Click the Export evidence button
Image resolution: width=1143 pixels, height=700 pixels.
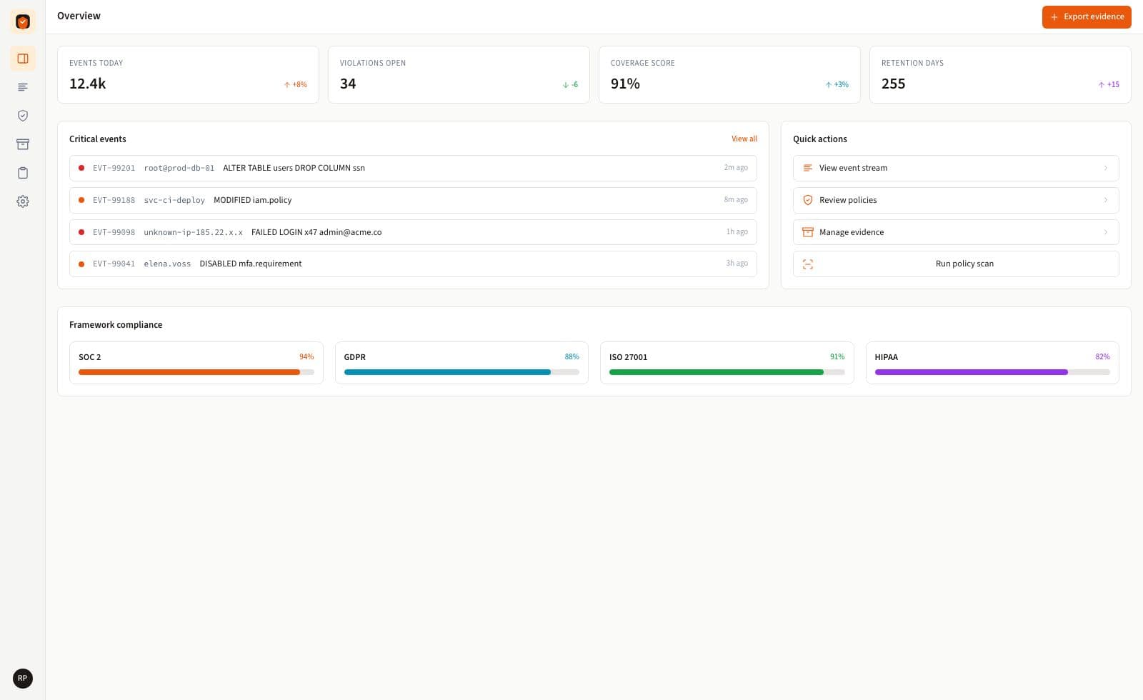pos(1087,17)
